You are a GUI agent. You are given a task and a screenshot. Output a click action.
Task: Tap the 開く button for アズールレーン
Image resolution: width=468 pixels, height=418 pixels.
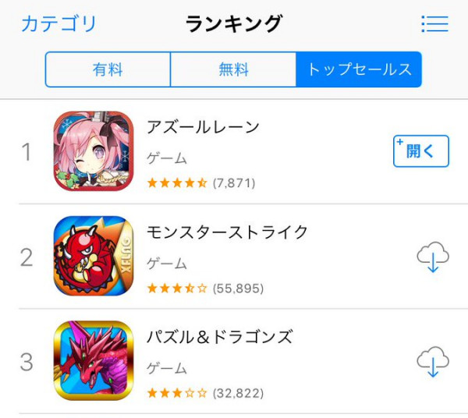coord(421,151)
